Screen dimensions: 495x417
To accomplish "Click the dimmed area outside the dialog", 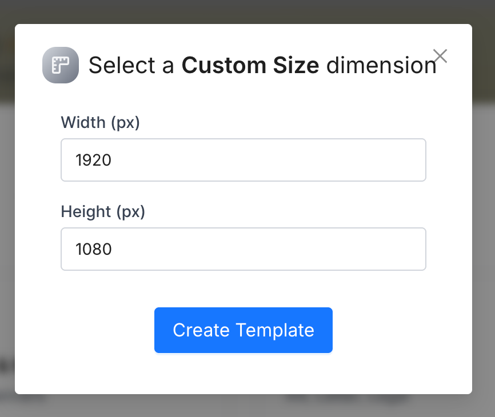I will click(247, 408).
